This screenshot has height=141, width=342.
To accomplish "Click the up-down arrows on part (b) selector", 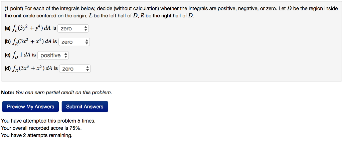I will coord(87,42).
